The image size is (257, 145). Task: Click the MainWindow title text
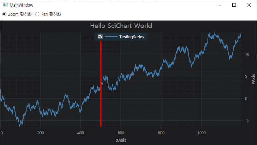(x=21, y=5)
